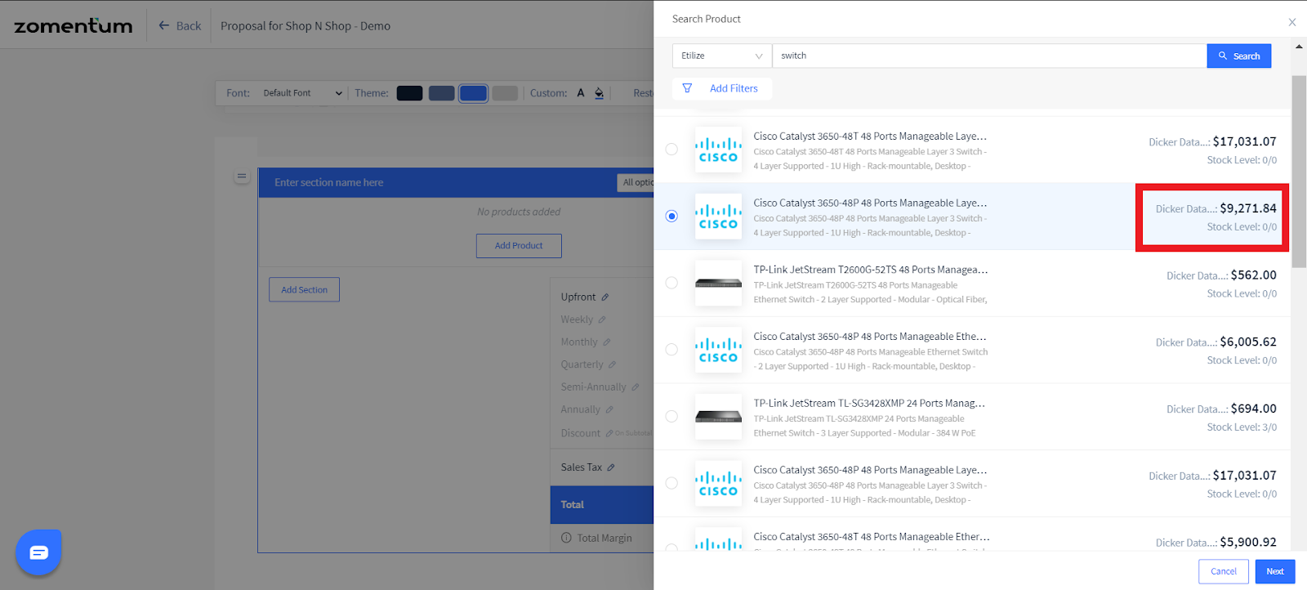
Task: Open custom fill color bucket icon
Action: [x=599, y=93]
